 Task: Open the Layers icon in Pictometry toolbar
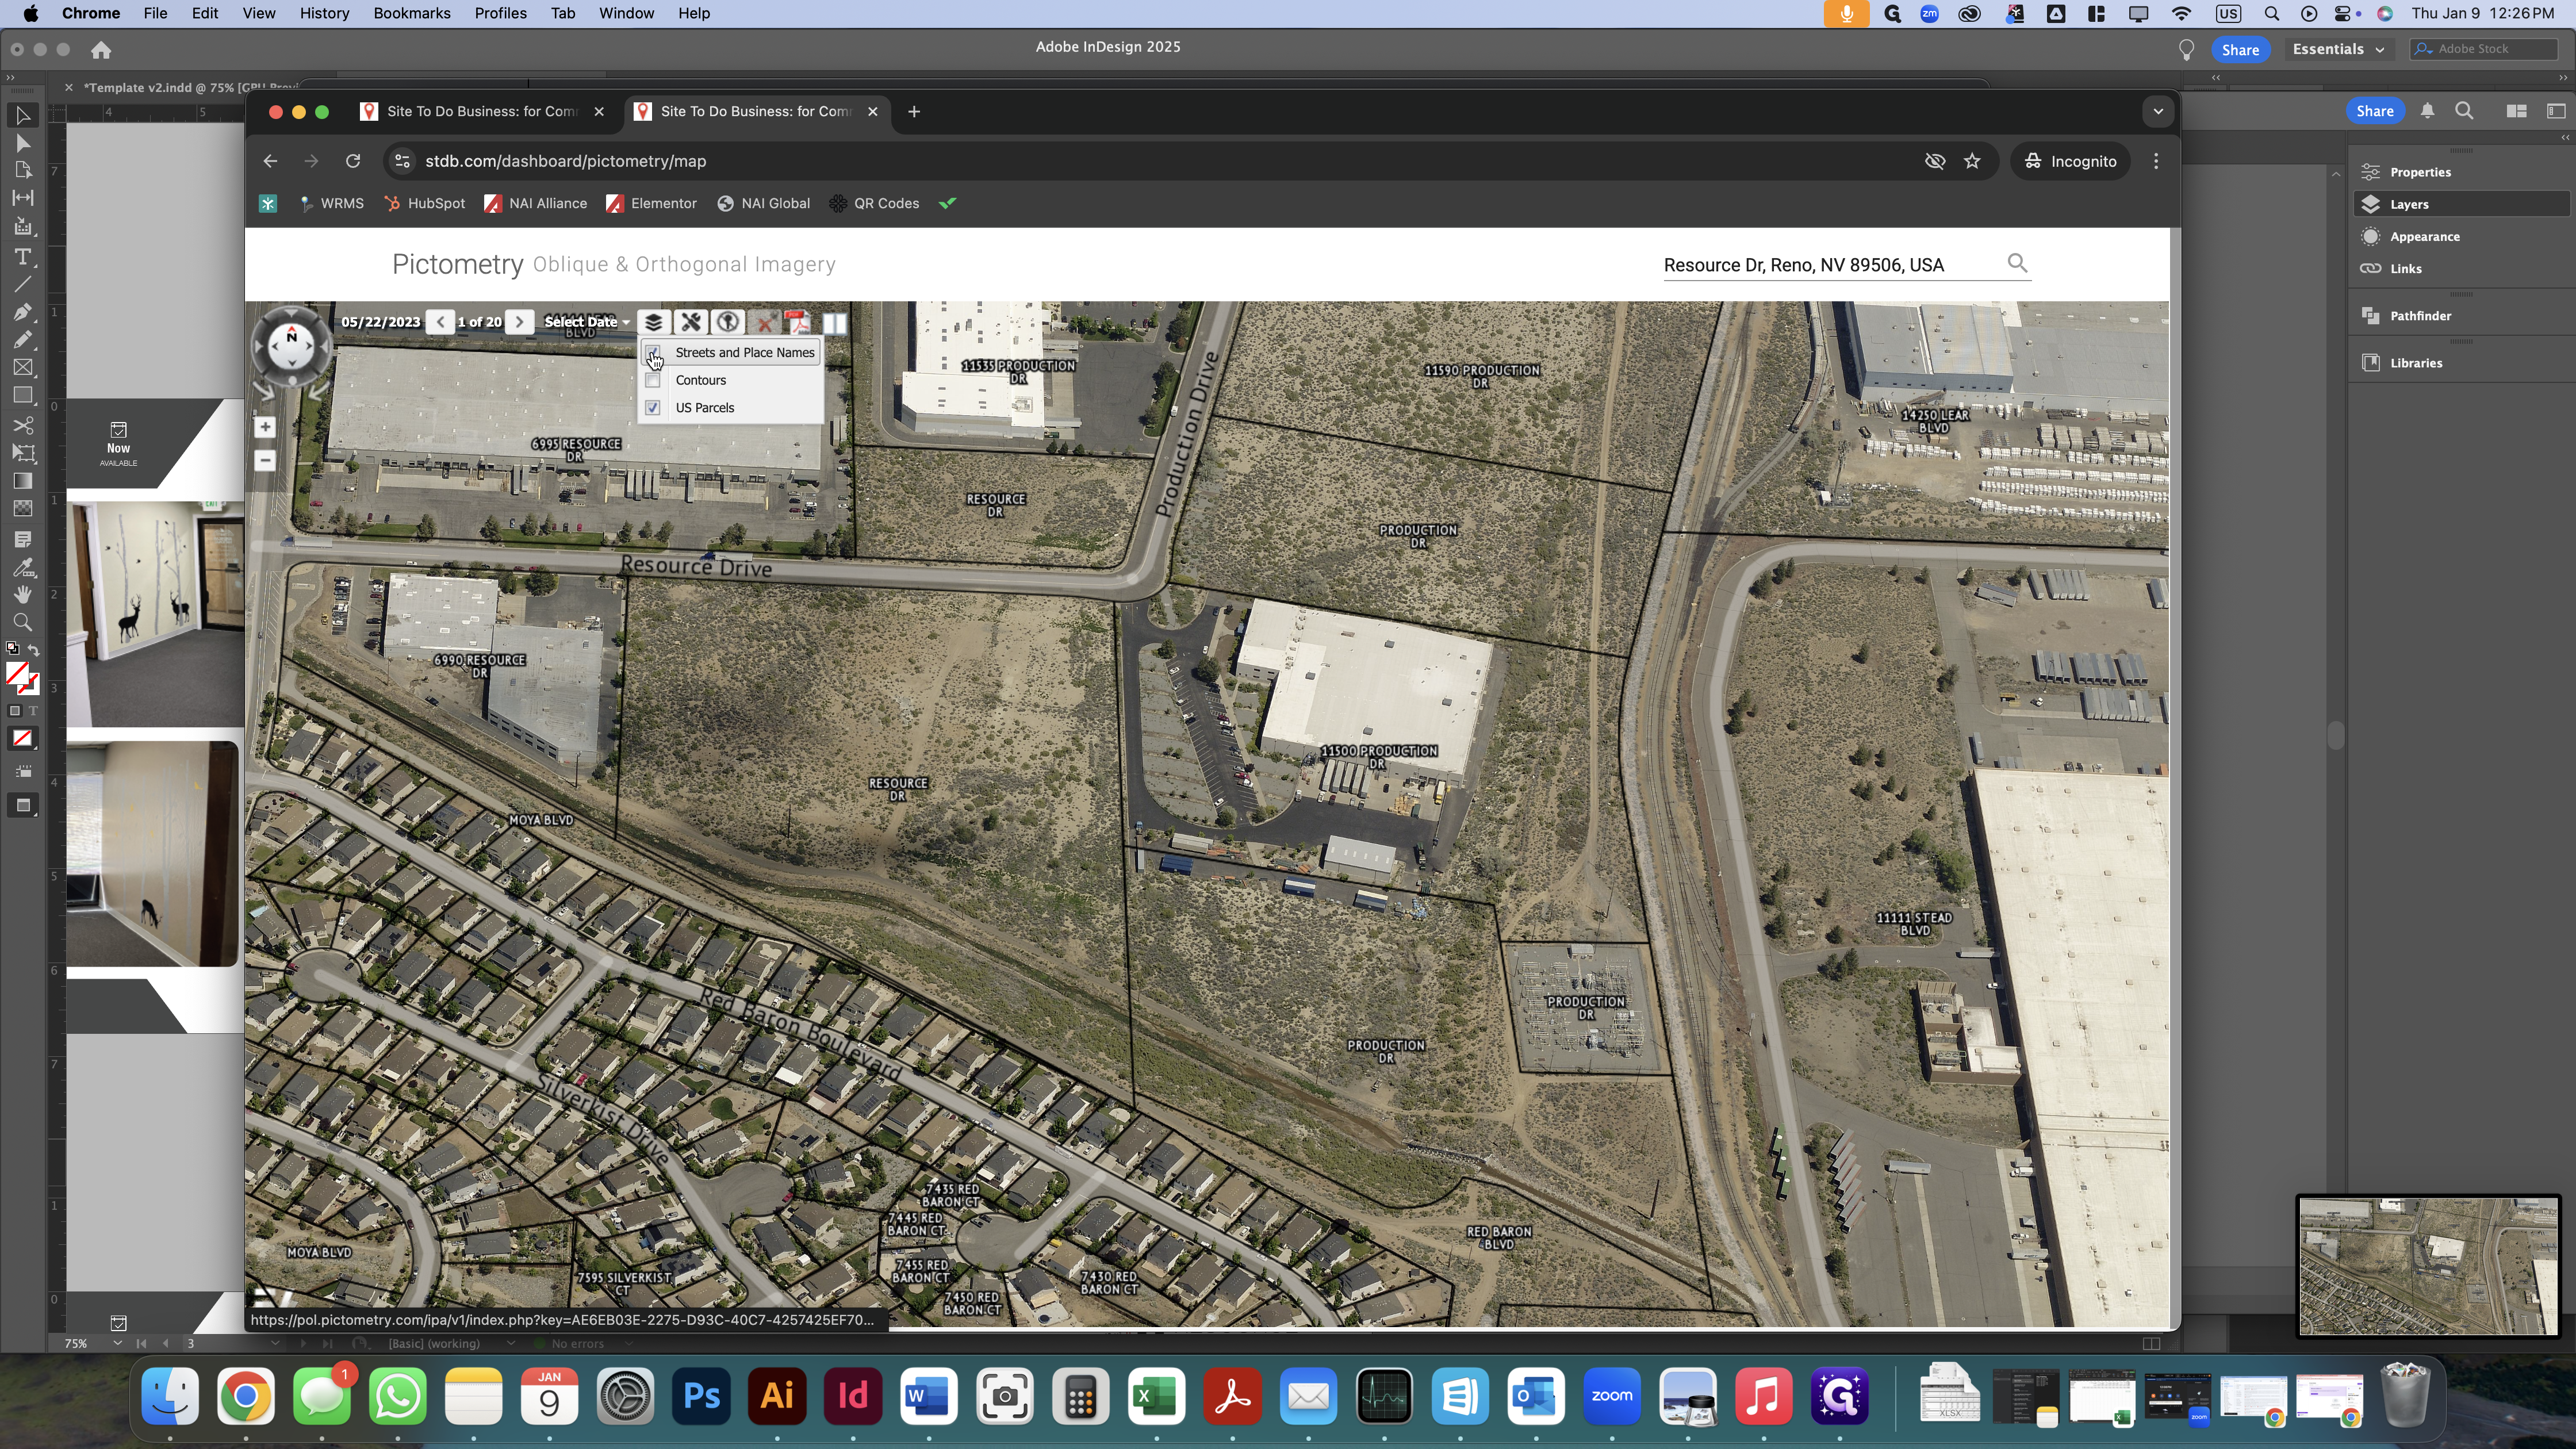(x=653, y=322)
